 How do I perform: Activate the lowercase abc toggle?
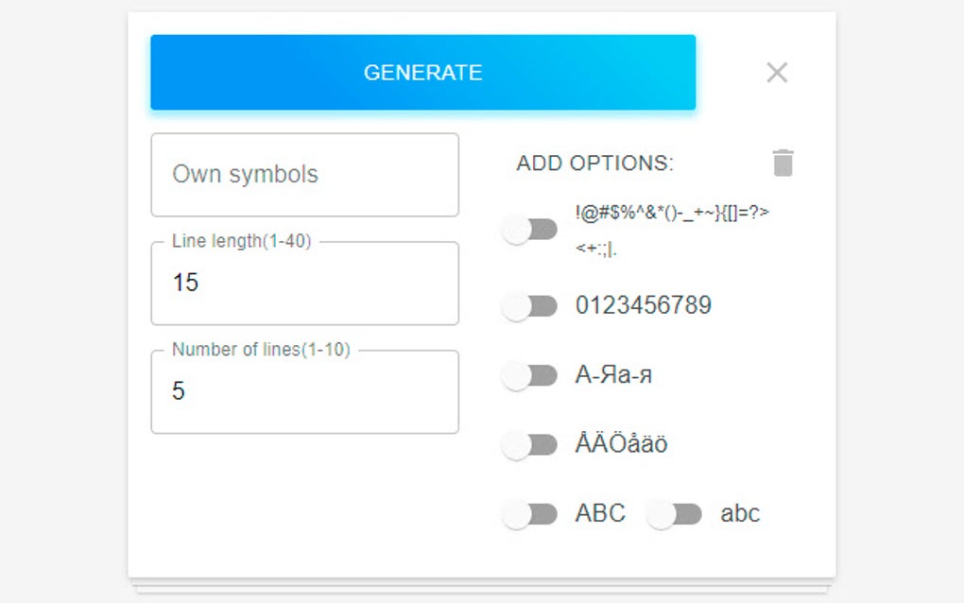tap(673, 513)
